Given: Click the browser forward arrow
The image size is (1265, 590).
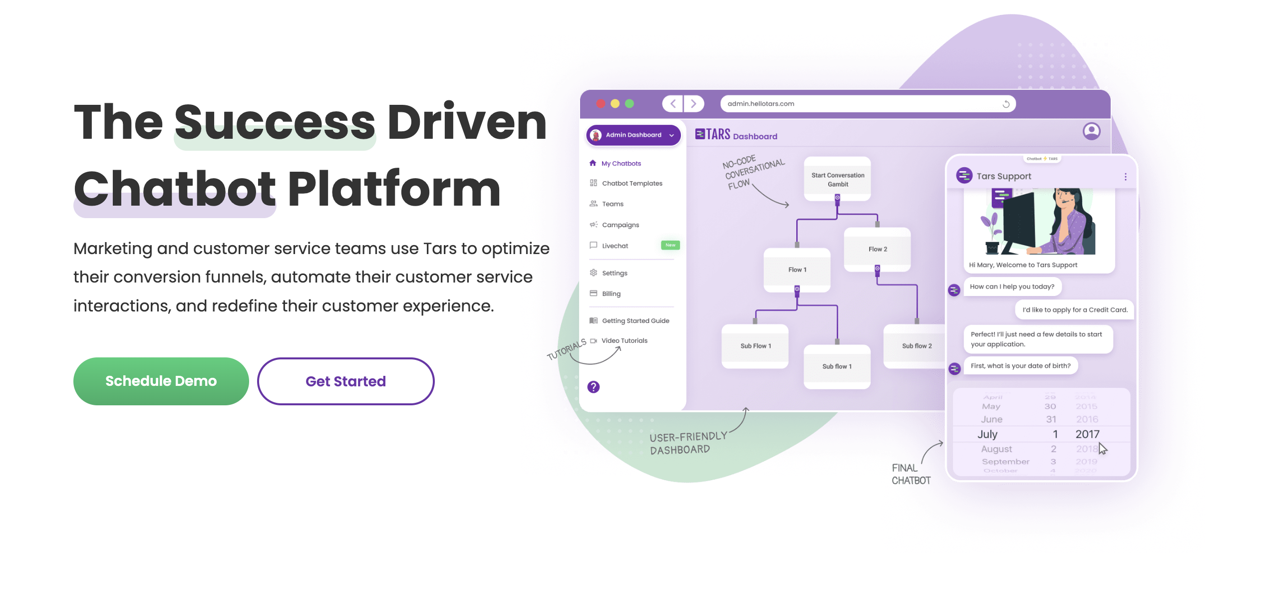Looking at the screenshot, I should point(693,104).
